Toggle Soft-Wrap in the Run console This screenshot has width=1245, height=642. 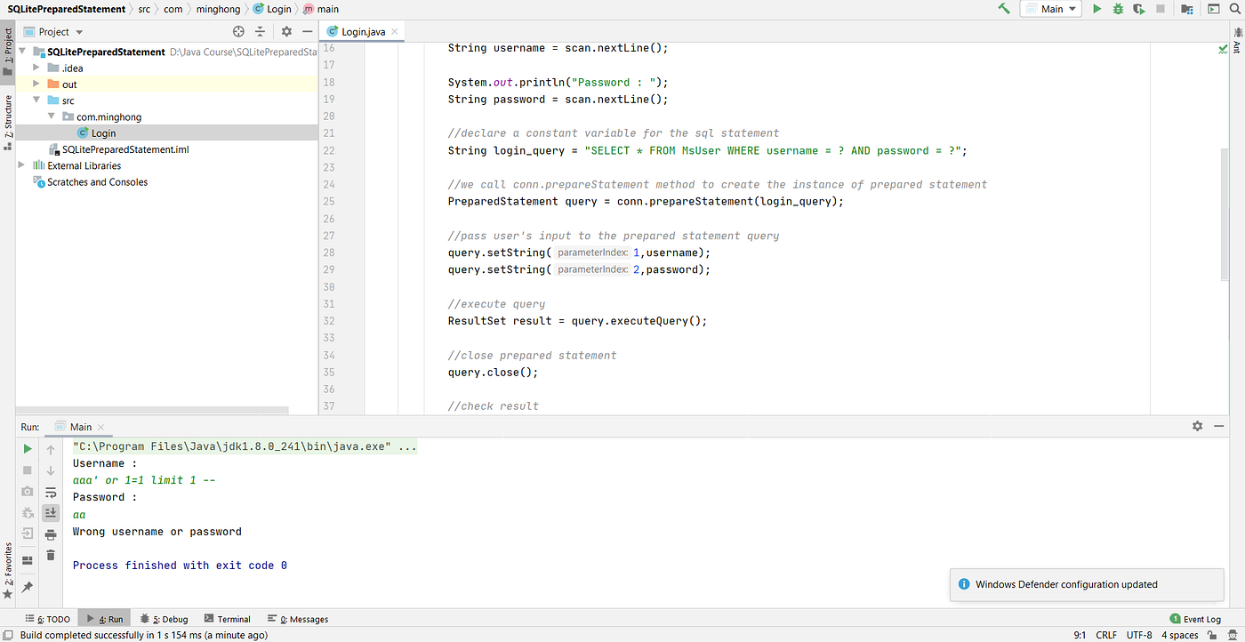point(51,492)
